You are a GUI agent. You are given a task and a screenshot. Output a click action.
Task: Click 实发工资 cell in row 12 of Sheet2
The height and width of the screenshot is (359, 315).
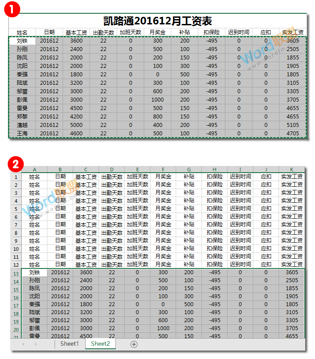(291, 264)
